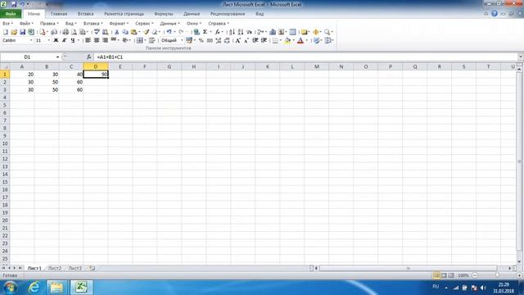This screenshot has height=295, width=524.
Task: Click insert function fx beside formula bar
Action: click(x=88, y=57)
